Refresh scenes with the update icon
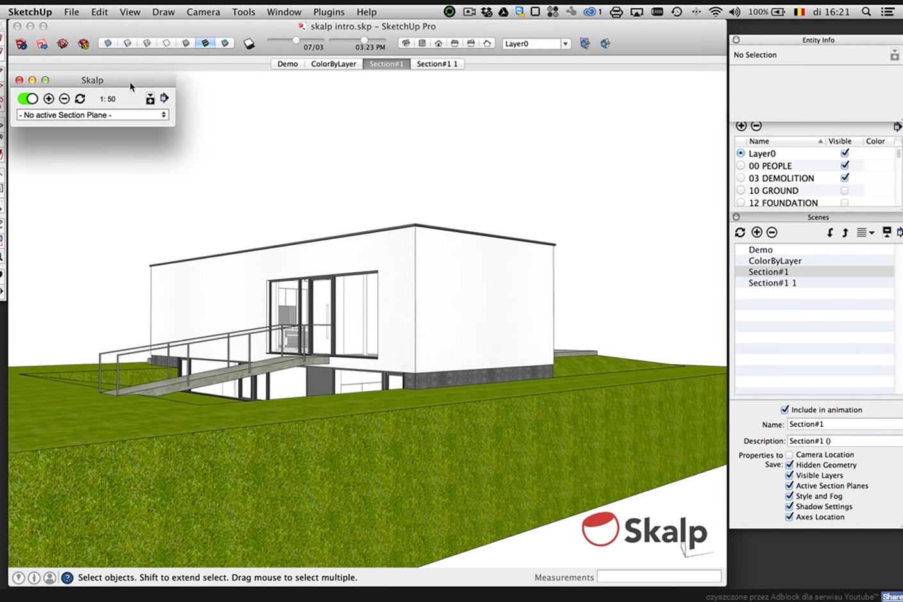The width and height of the screenshot is (903, 602). point(740,232)
